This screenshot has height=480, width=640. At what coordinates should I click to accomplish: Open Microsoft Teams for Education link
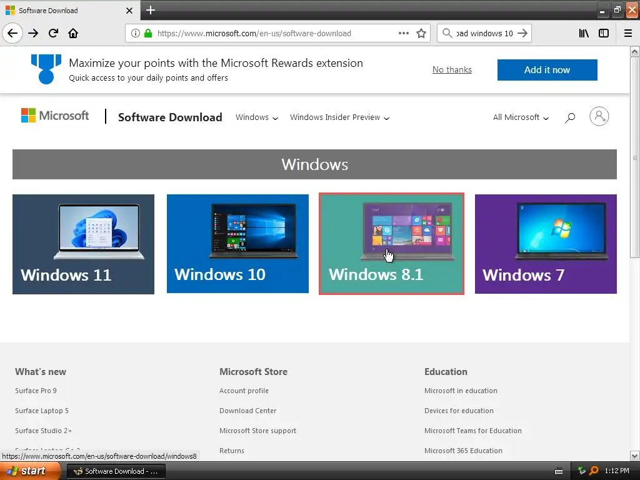coord(472,431)
